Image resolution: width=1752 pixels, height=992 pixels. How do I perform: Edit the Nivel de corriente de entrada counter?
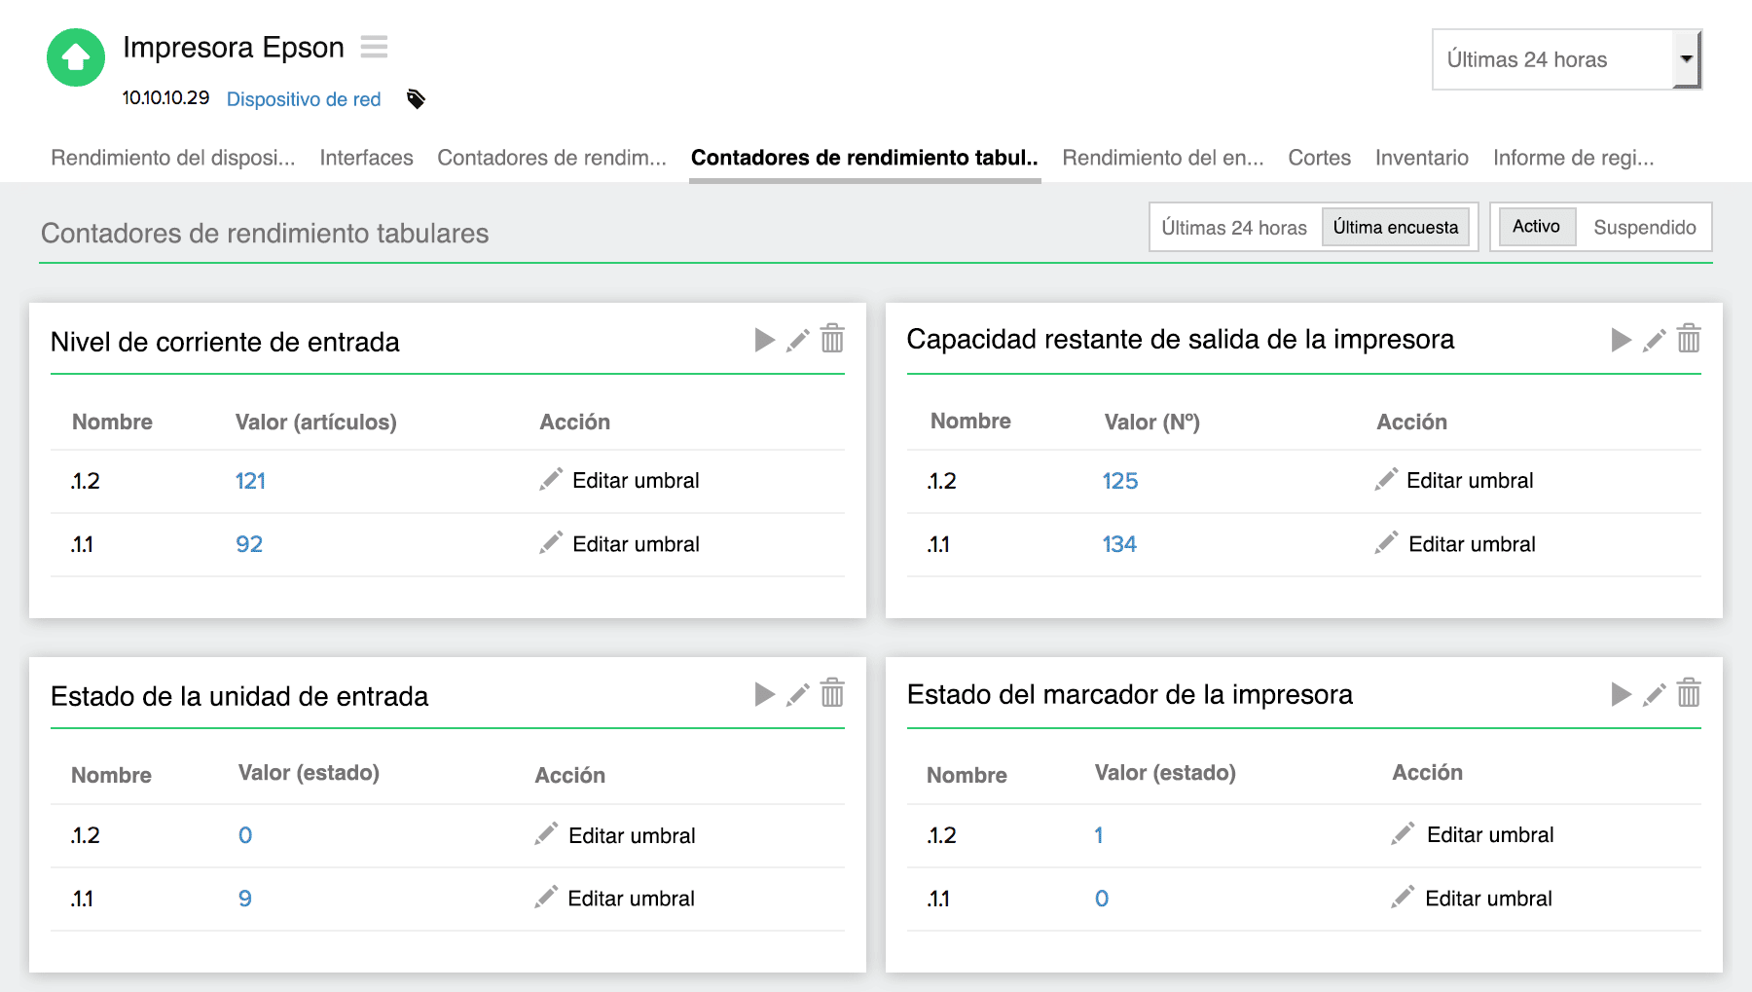point(798,340)
